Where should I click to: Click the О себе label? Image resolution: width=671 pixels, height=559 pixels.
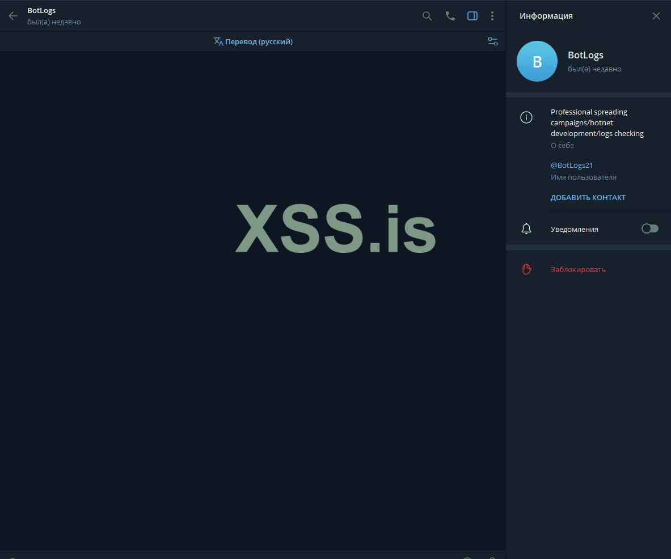tap(562, 145)
